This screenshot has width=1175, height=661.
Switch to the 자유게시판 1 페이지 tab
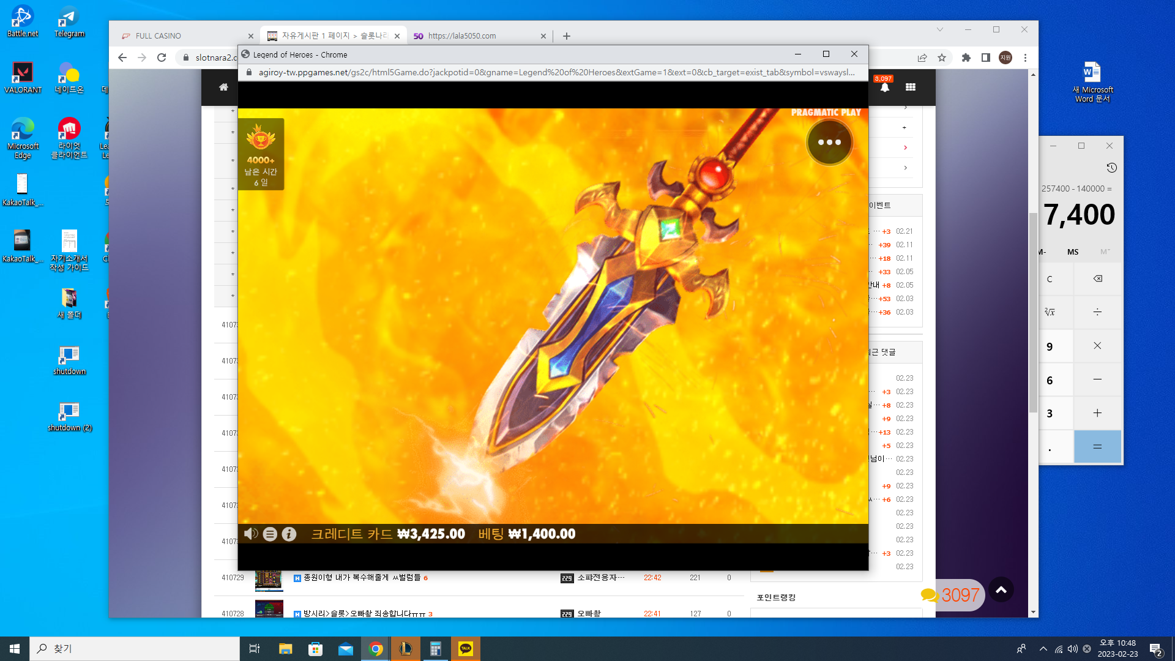334,36
